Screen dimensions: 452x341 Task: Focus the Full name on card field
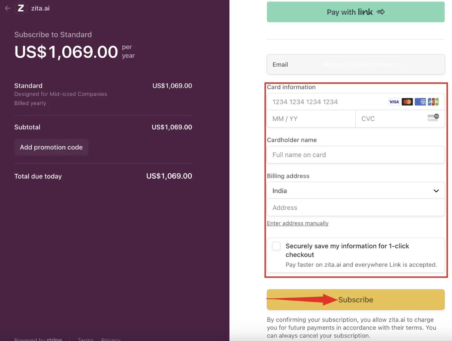click(x=356, y=155)
